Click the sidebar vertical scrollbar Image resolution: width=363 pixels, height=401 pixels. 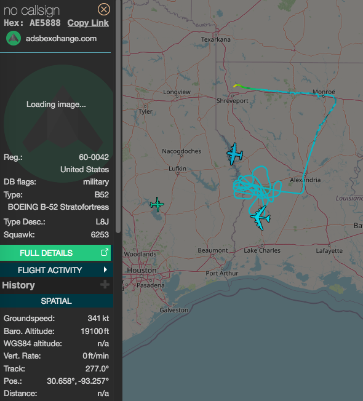[x=118, y=116]
